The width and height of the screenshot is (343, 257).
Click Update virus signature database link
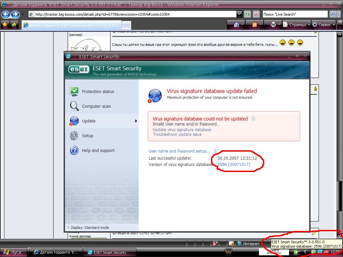182,130
